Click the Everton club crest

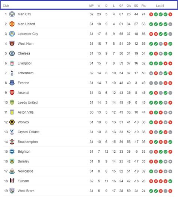[12, 83]
